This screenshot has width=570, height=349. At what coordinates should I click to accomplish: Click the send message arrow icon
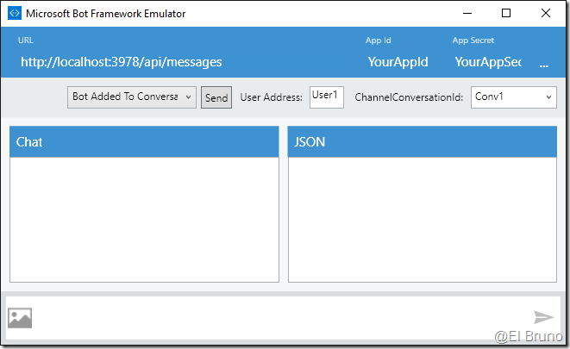(543, 317)
